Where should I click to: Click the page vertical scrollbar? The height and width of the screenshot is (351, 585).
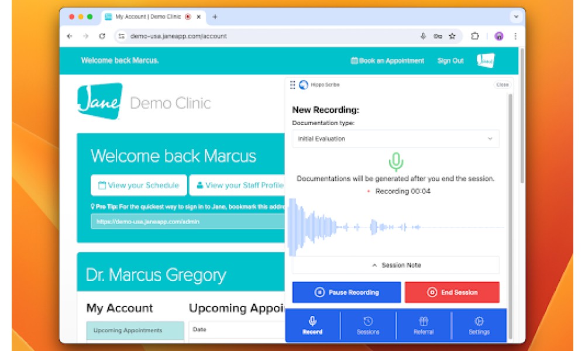point(522,116)
